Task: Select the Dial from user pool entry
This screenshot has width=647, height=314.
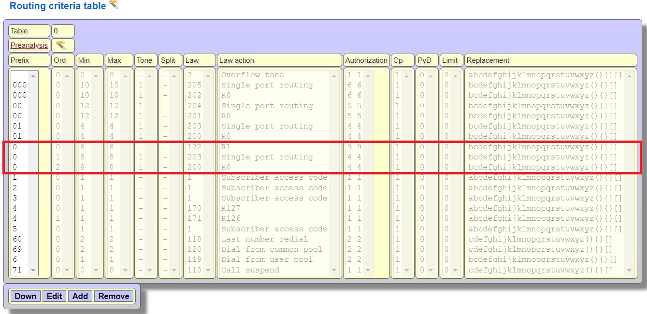Action: coord(267,259)
